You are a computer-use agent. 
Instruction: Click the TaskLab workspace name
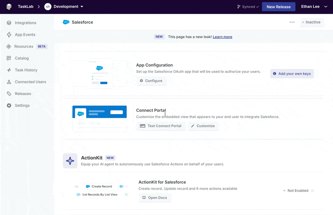(x=25, y=7)
